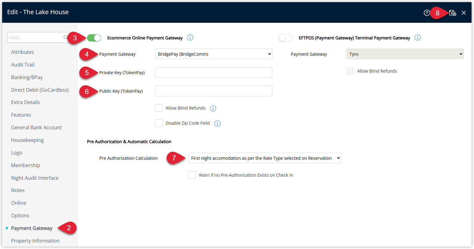
Task: Open Options section
Action: point(20,215)
